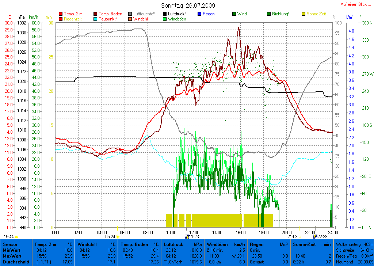Click the yellow Sonne-Zeit legend square

(304, 14)
